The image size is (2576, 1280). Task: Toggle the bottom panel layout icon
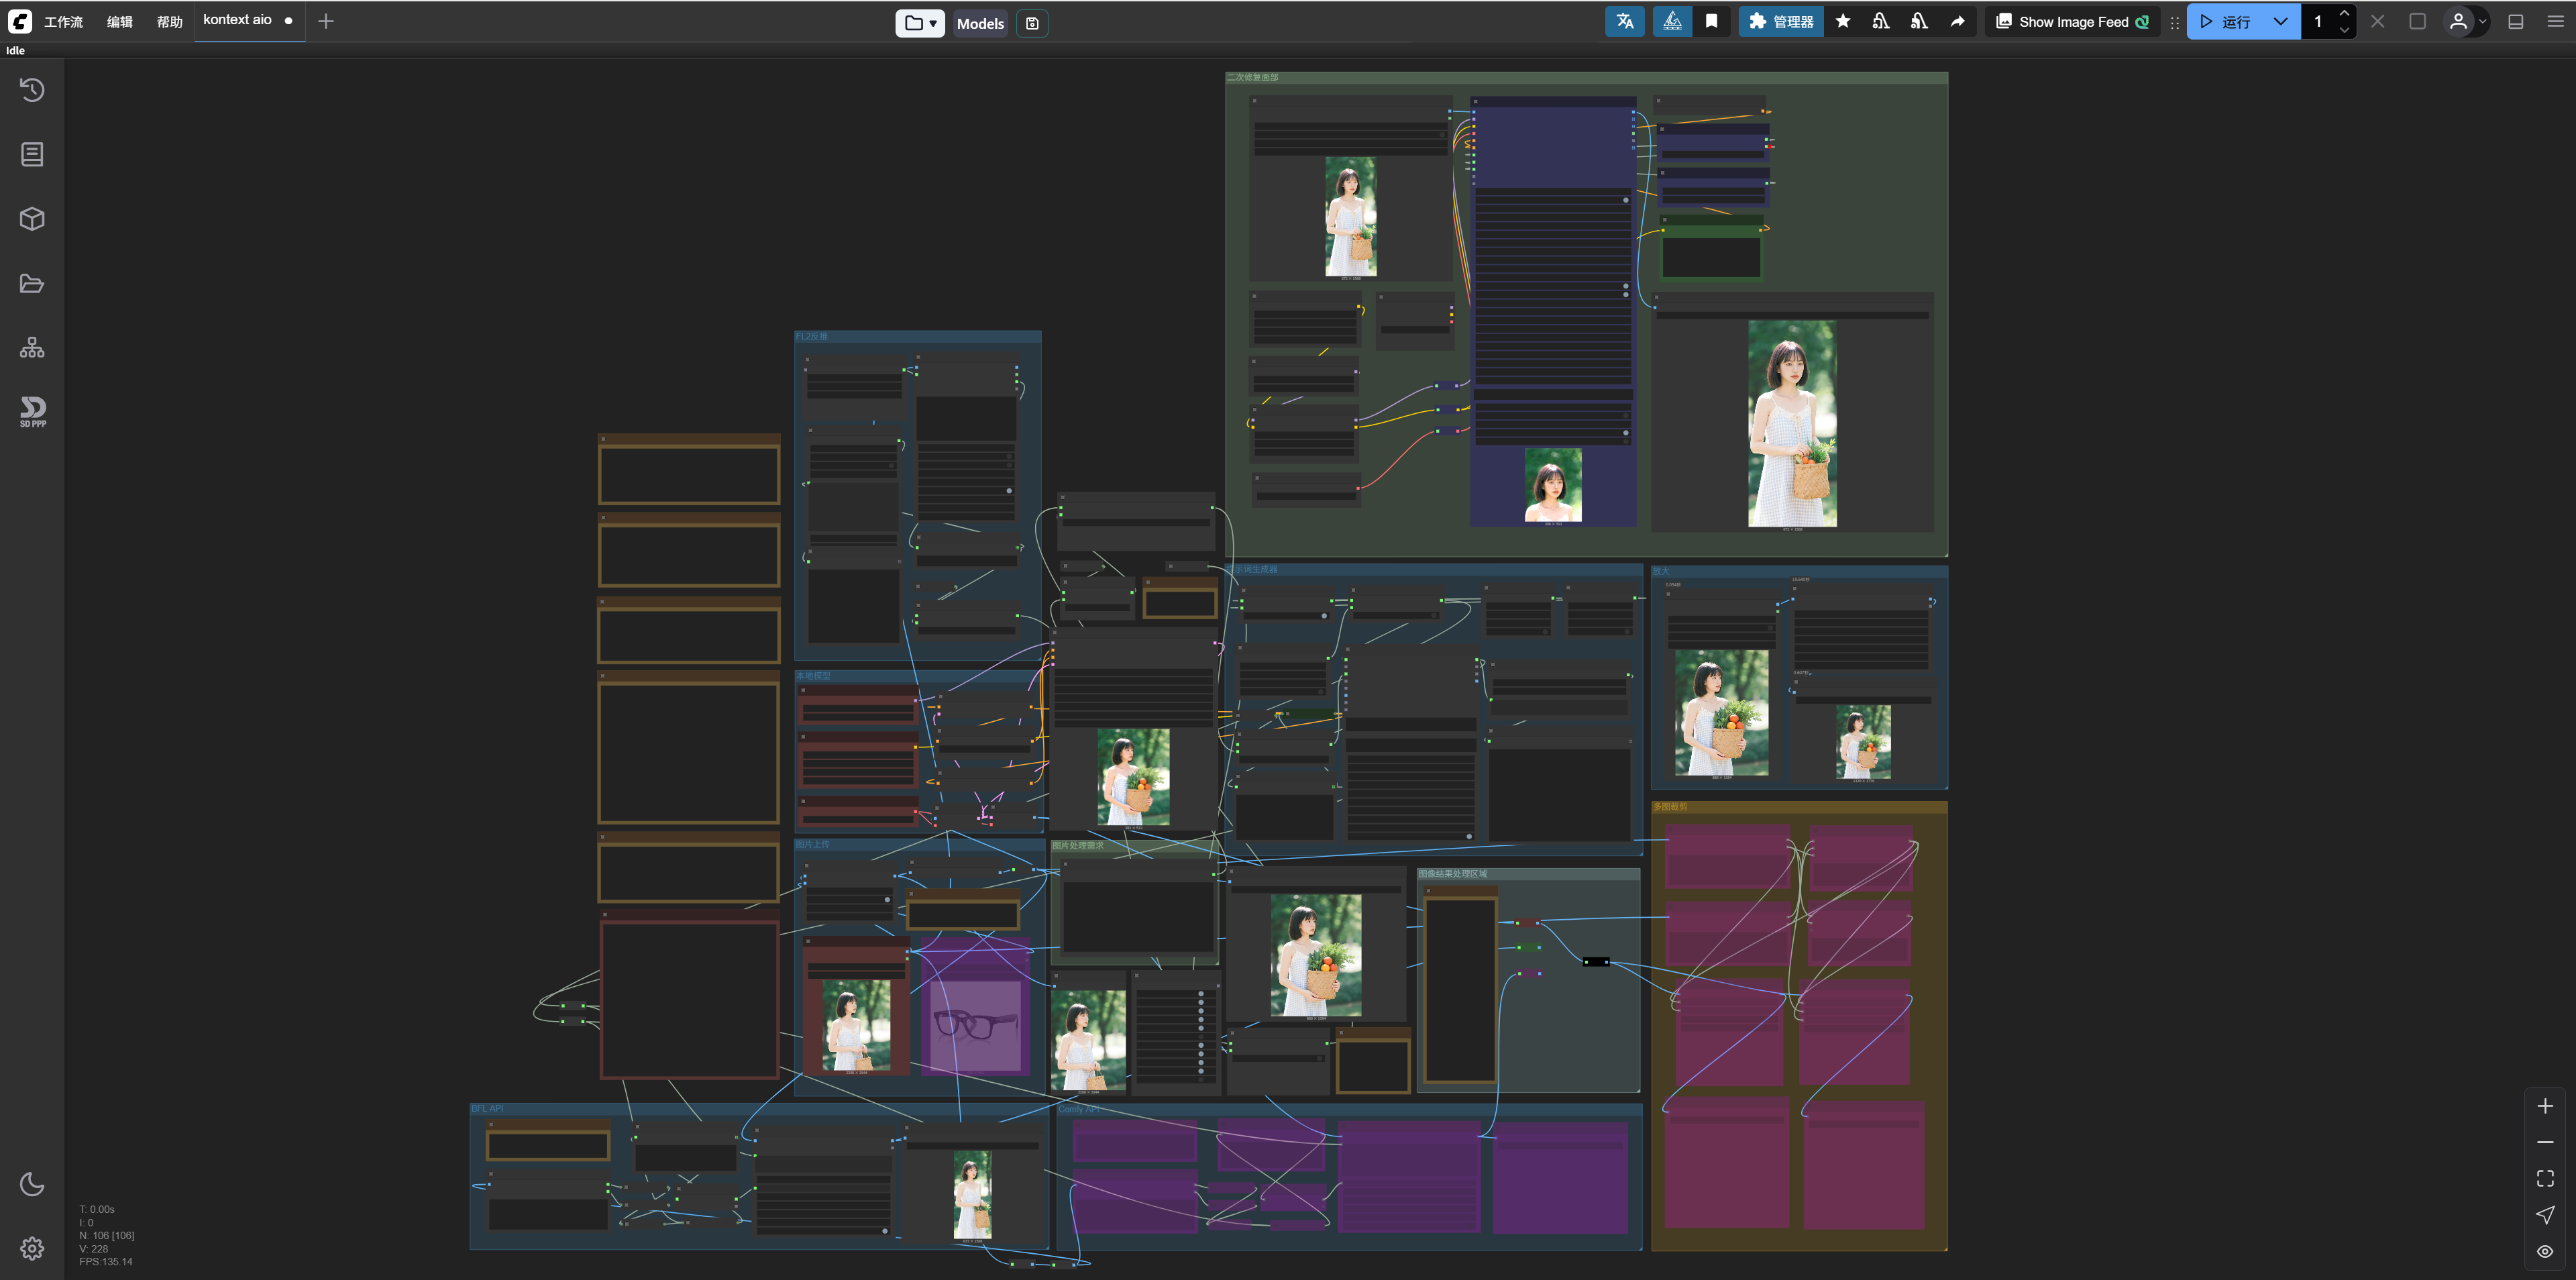click(x=2516, y=22)
